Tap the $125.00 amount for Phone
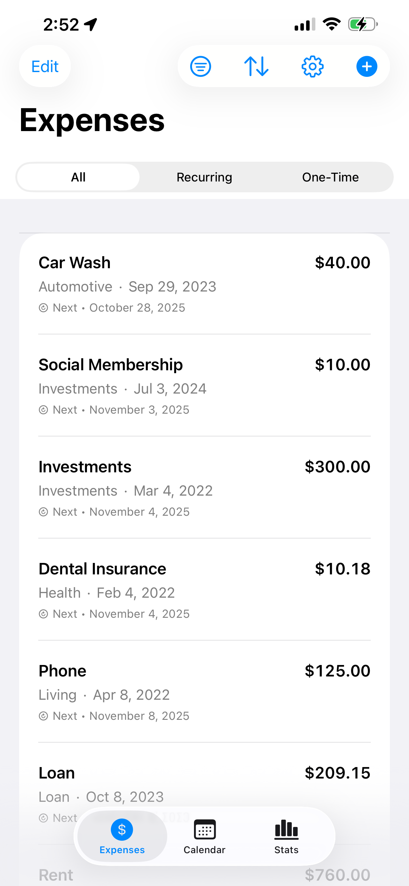 pyautogui.click(x=337, y=671)
